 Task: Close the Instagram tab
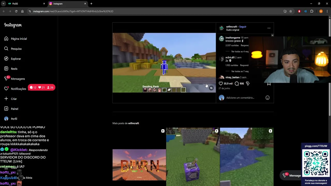(85, 4)
